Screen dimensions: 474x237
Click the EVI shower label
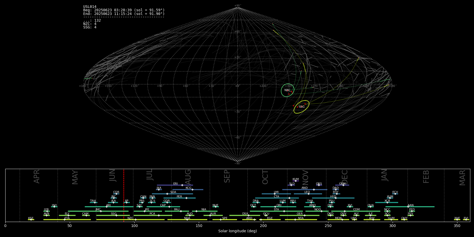466,218
